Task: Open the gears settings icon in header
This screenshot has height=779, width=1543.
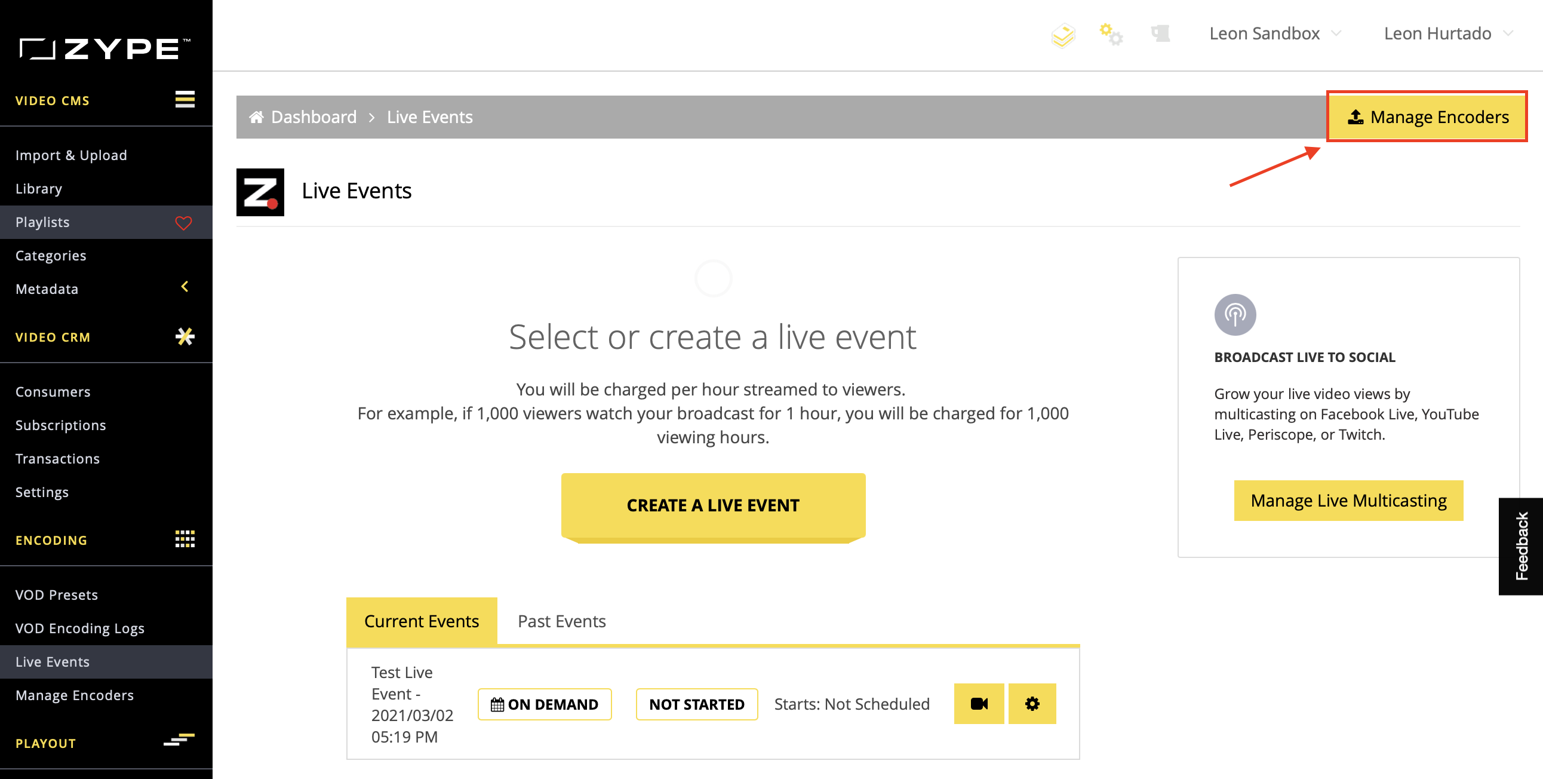Action: (1111, 34)
